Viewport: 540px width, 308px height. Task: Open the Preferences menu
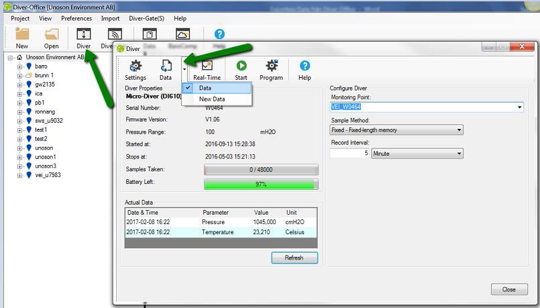pos(76,19)
